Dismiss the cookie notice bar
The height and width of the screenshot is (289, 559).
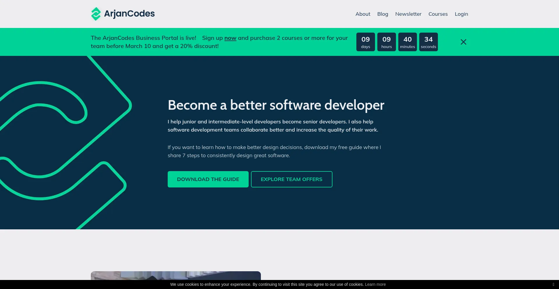(553, 284)
